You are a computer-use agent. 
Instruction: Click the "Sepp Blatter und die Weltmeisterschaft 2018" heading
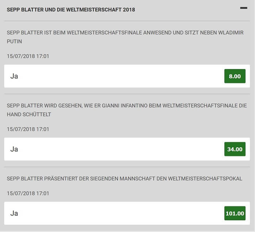coord(71,10)
